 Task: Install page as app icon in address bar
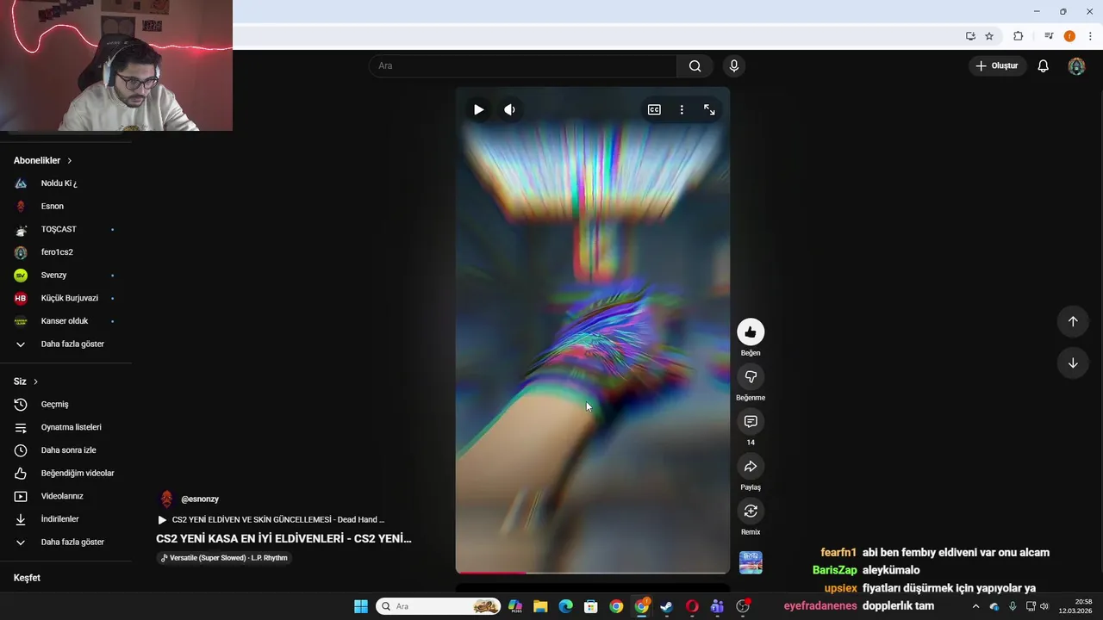[x=970, y=36]
